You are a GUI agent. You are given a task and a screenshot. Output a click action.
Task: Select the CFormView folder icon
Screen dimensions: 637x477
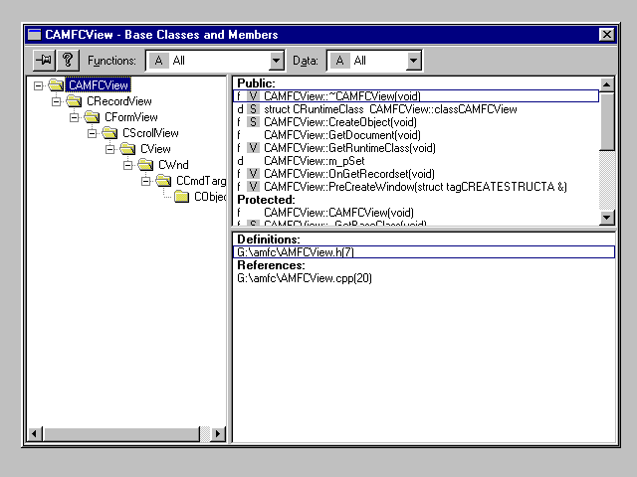point(93,117)
